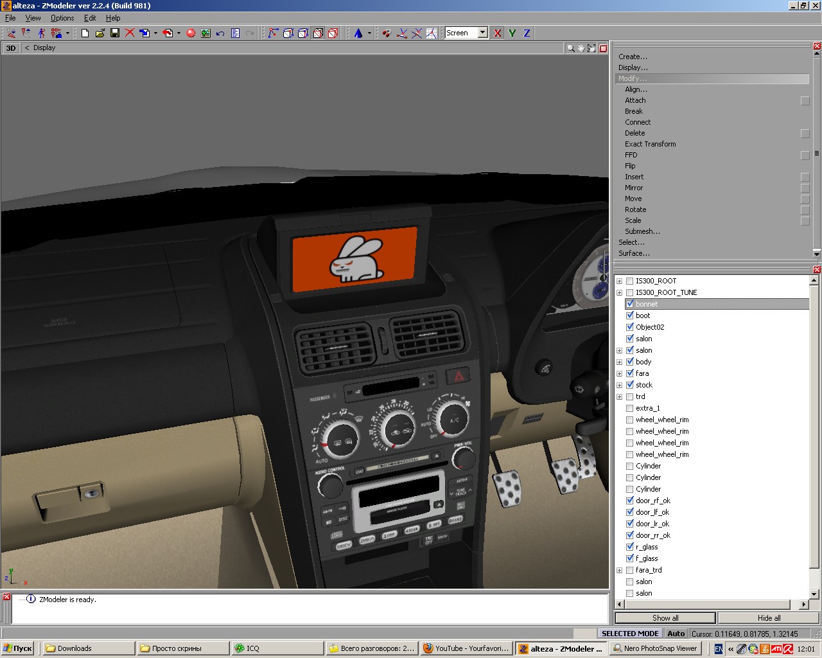Click the Import toolbar icon
This screenshot has width=822, height=658.
tap(144, 33)
